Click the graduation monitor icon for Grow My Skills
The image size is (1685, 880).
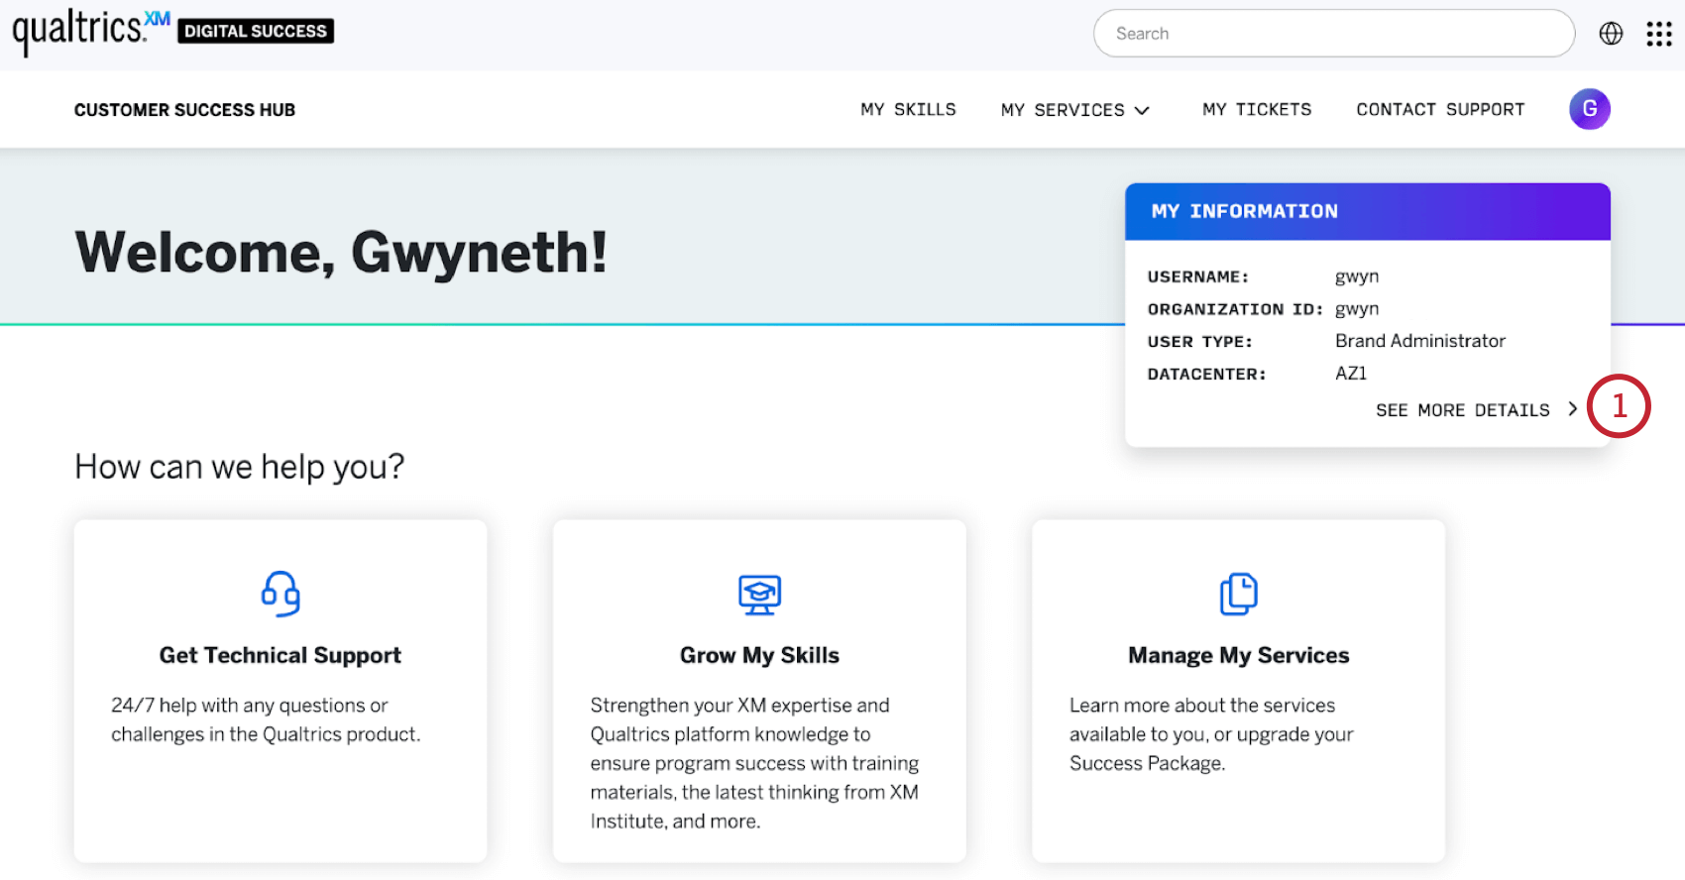coord(759,595)
